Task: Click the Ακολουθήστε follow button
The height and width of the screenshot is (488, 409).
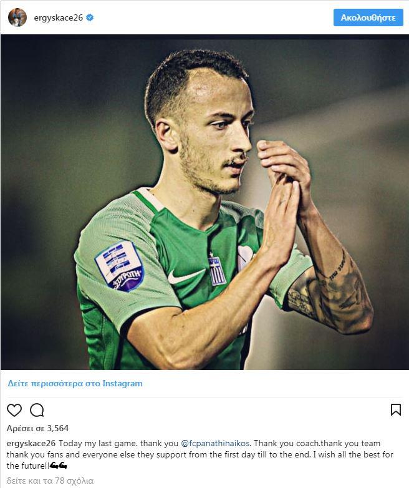Action: point(368,17)
